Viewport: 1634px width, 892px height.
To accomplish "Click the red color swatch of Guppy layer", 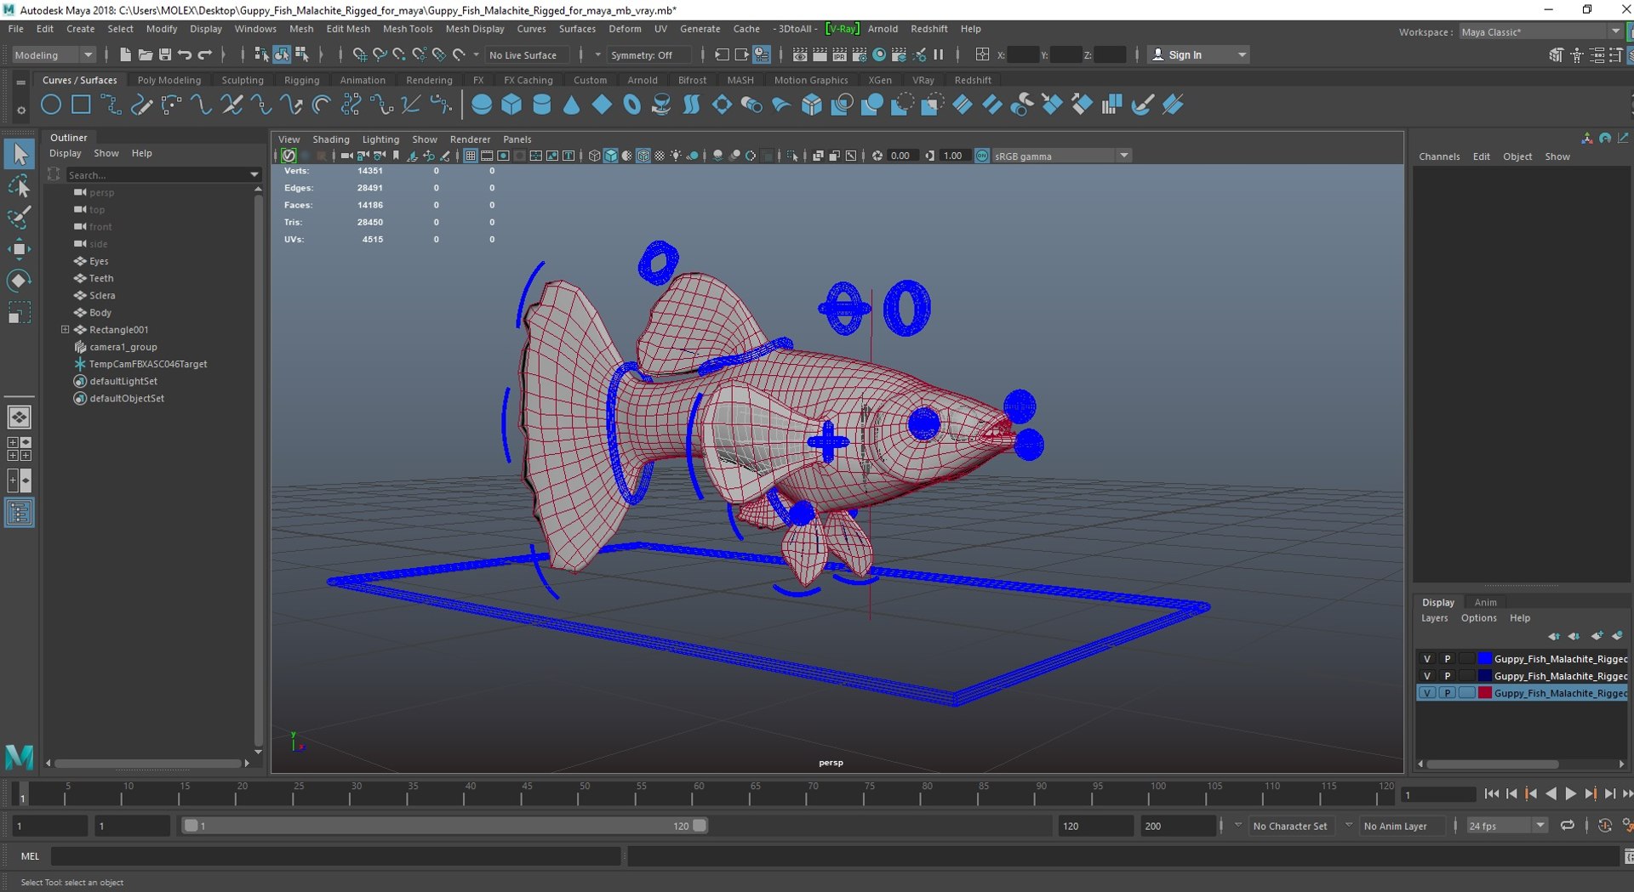I will 1485,693.
